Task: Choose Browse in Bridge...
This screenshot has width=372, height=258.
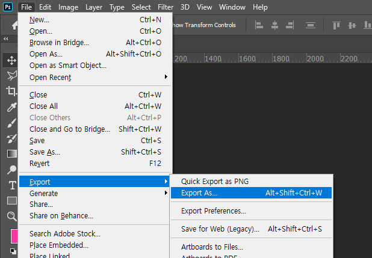Action: (95, 43)
